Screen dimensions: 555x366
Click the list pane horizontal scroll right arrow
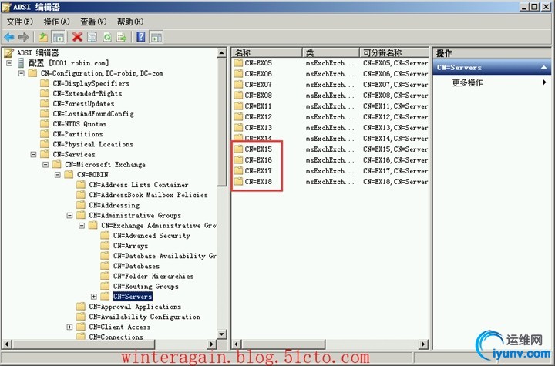423,344
